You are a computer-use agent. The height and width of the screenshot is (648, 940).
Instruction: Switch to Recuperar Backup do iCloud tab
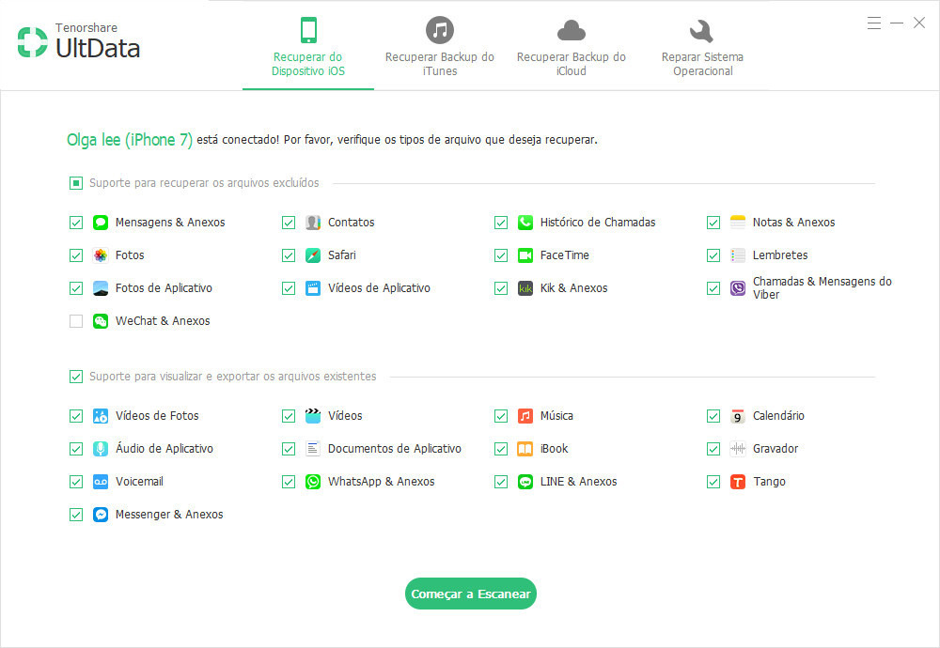coord(572,47)
